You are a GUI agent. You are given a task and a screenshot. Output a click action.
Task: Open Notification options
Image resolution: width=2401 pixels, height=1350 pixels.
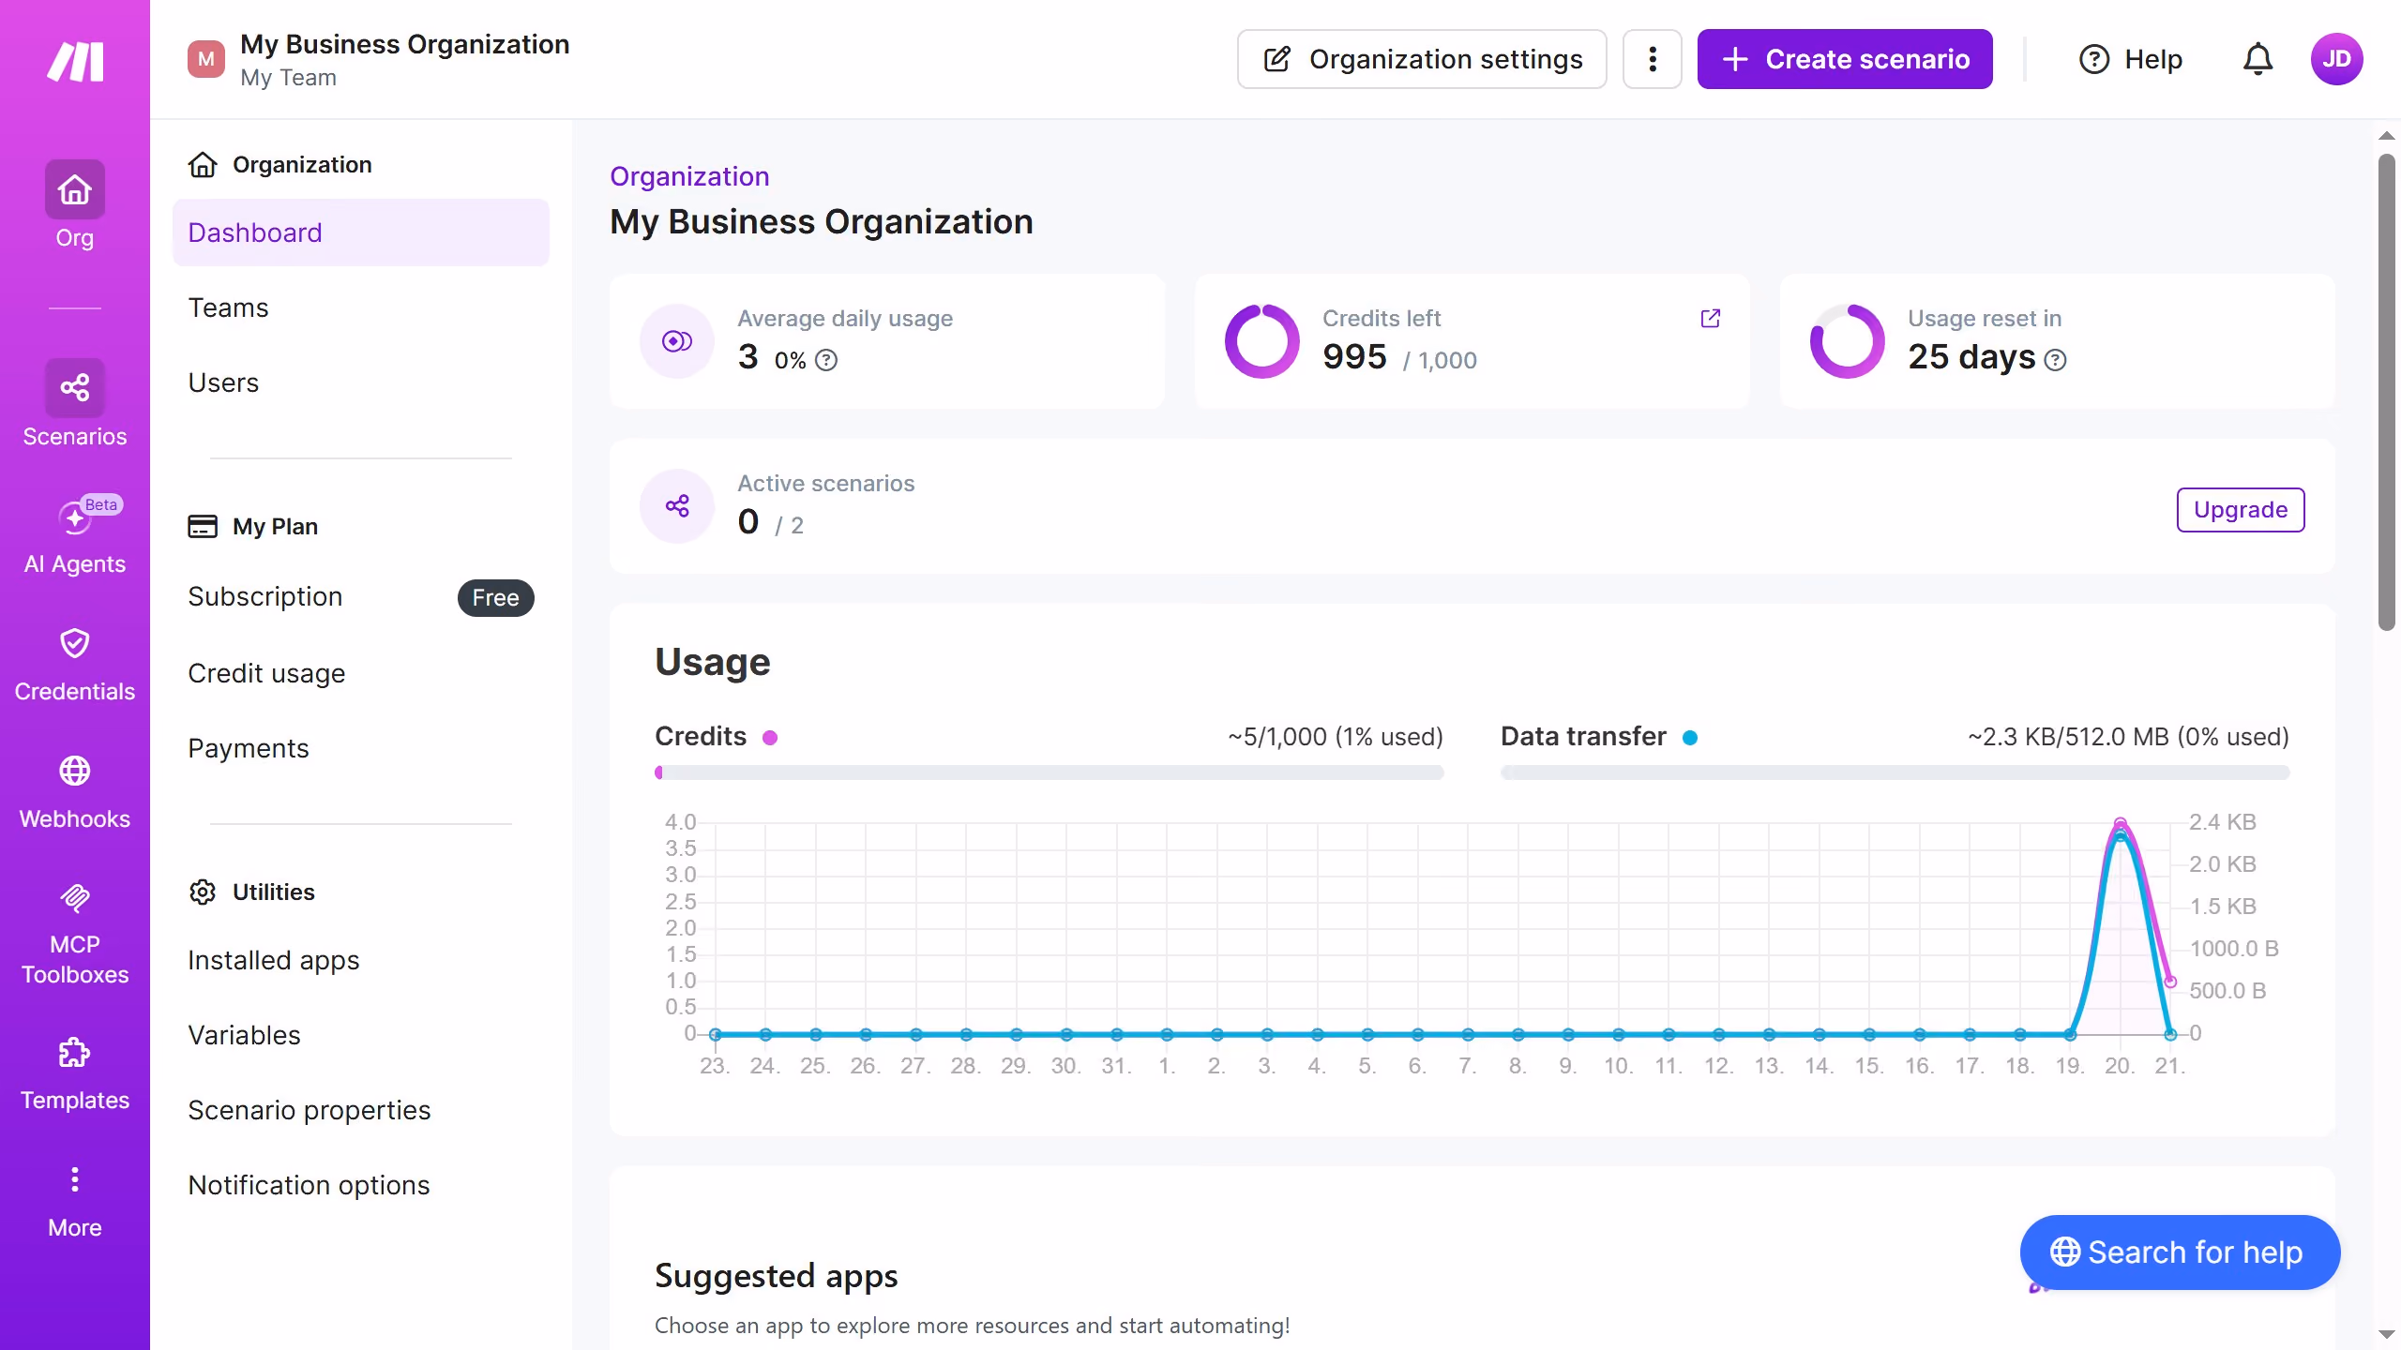pyautogui.click(x=361, y=1185)
